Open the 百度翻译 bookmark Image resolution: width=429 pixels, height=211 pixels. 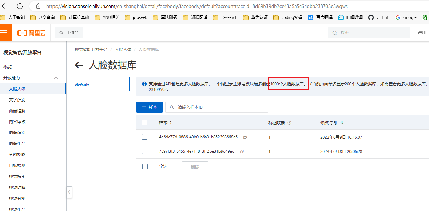[320, 17]
